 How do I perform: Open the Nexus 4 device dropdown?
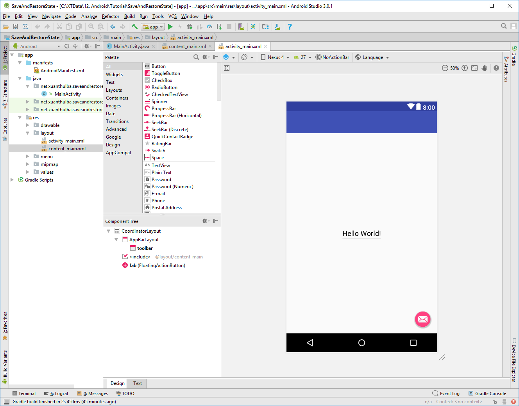[x=275, y=57]
